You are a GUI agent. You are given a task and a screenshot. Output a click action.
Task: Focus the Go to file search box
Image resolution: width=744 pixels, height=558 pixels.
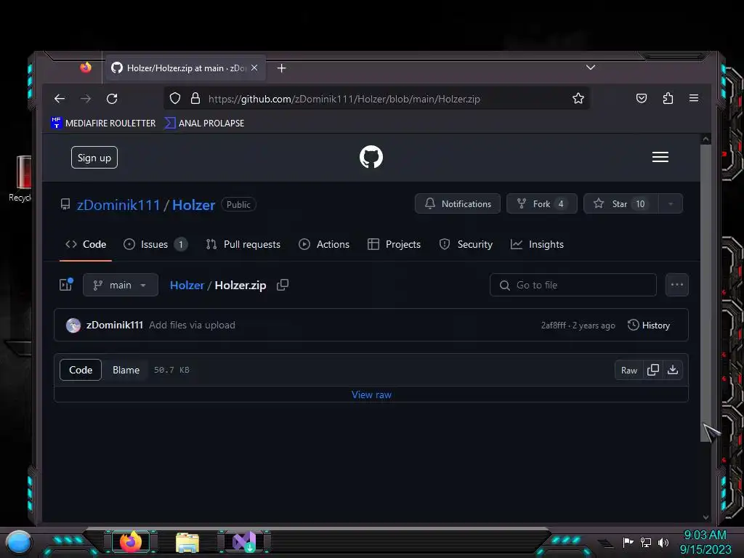point(573,285)
